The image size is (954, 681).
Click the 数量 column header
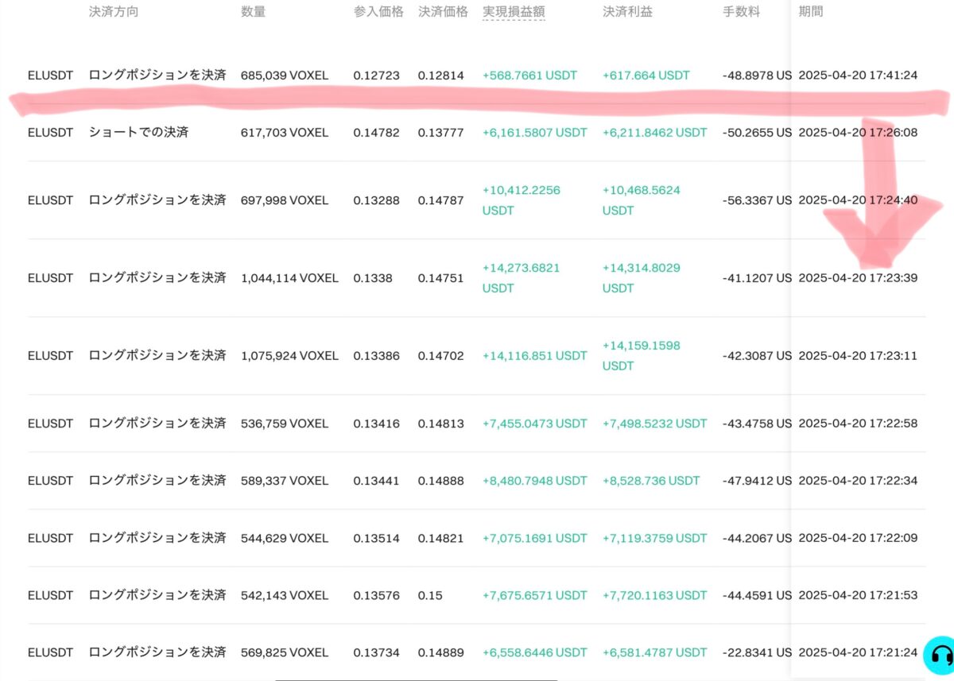click(253, 12)
